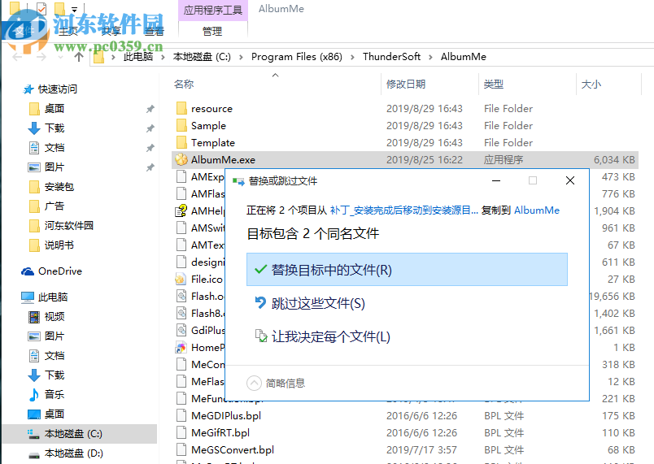Select the HomePage shortcut icon
This screenshot has height=464, width=654.
point(181,347)
